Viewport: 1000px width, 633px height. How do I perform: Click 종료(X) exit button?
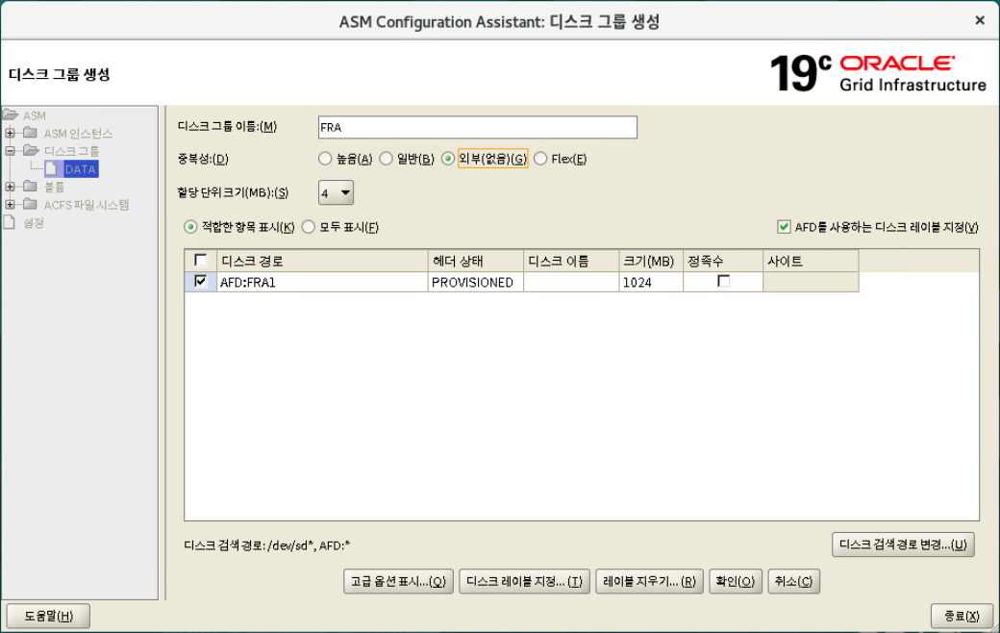tap(962, 617)
